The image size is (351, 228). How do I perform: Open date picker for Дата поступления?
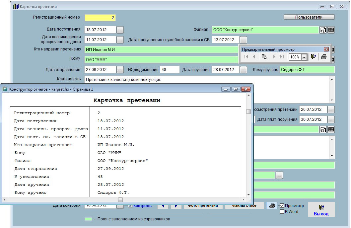coord(120,30)
